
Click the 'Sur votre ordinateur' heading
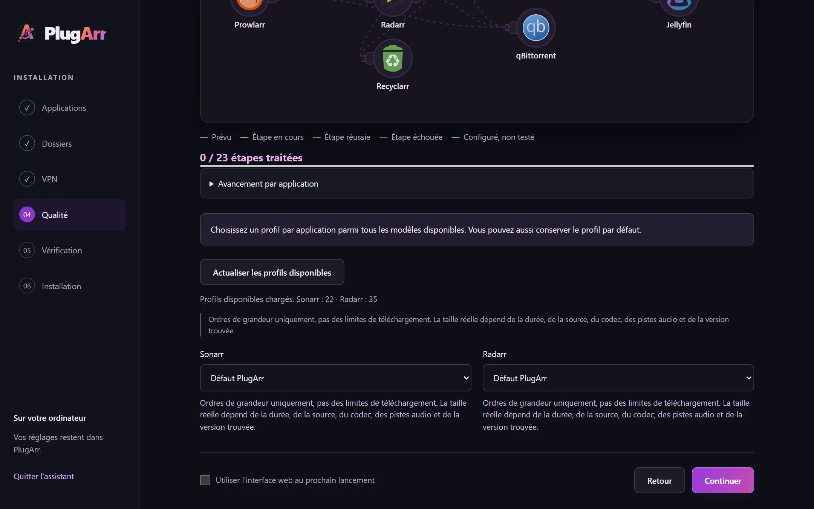click(x=50, y=418)
